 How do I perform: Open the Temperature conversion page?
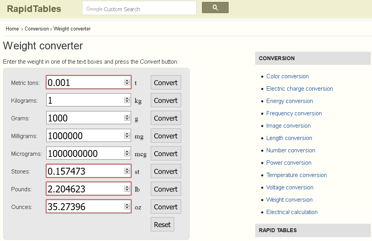[296, 175]
